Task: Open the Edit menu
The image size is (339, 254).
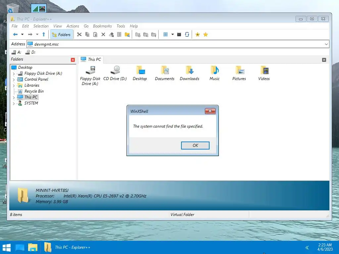Action: pos(25,26)
